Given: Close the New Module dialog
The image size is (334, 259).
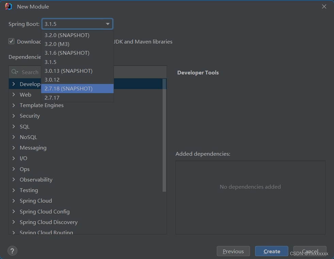Looking at the screenshot, I should (x=324, y=6).
